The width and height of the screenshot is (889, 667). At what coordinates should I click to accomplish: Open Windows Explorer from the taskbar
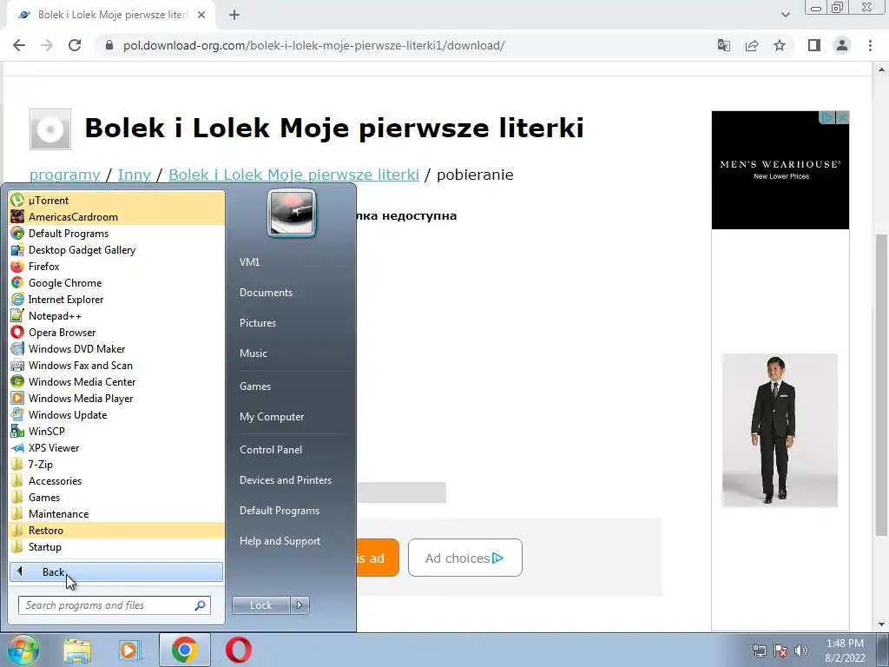[77, 650]
